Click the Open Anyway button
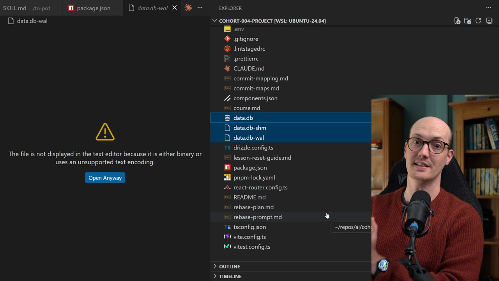 105,178
